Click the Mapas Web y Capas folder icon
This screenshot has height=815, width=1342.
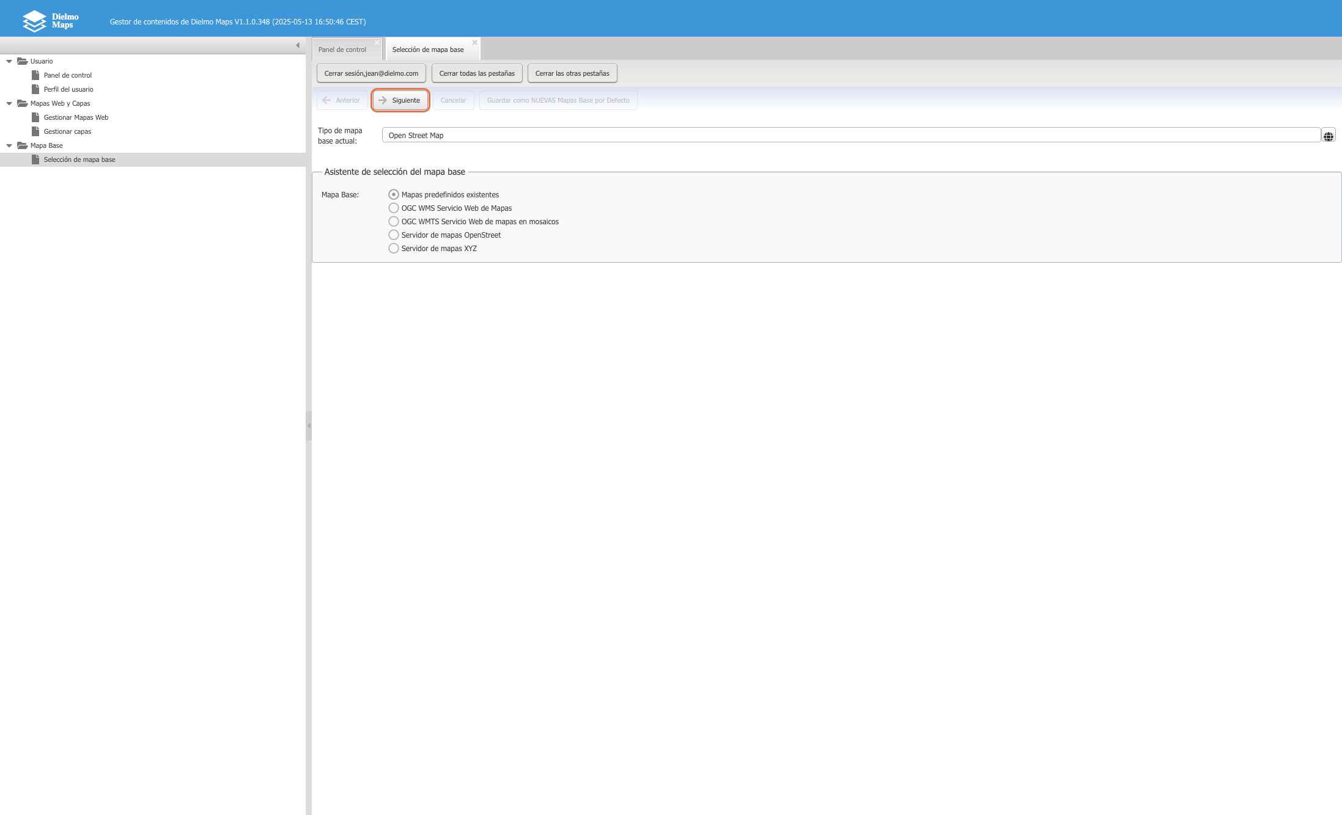(23, 103)
